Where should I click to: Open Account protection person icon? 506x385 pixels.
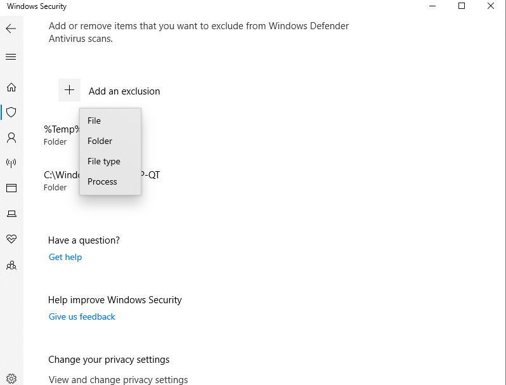pos(11,138)
